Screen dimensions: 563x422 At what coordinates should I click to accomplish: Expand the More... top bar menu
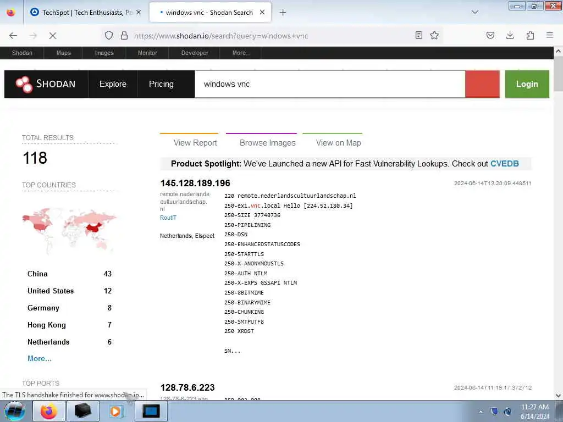pyautogui.click(x=241, y=53)
